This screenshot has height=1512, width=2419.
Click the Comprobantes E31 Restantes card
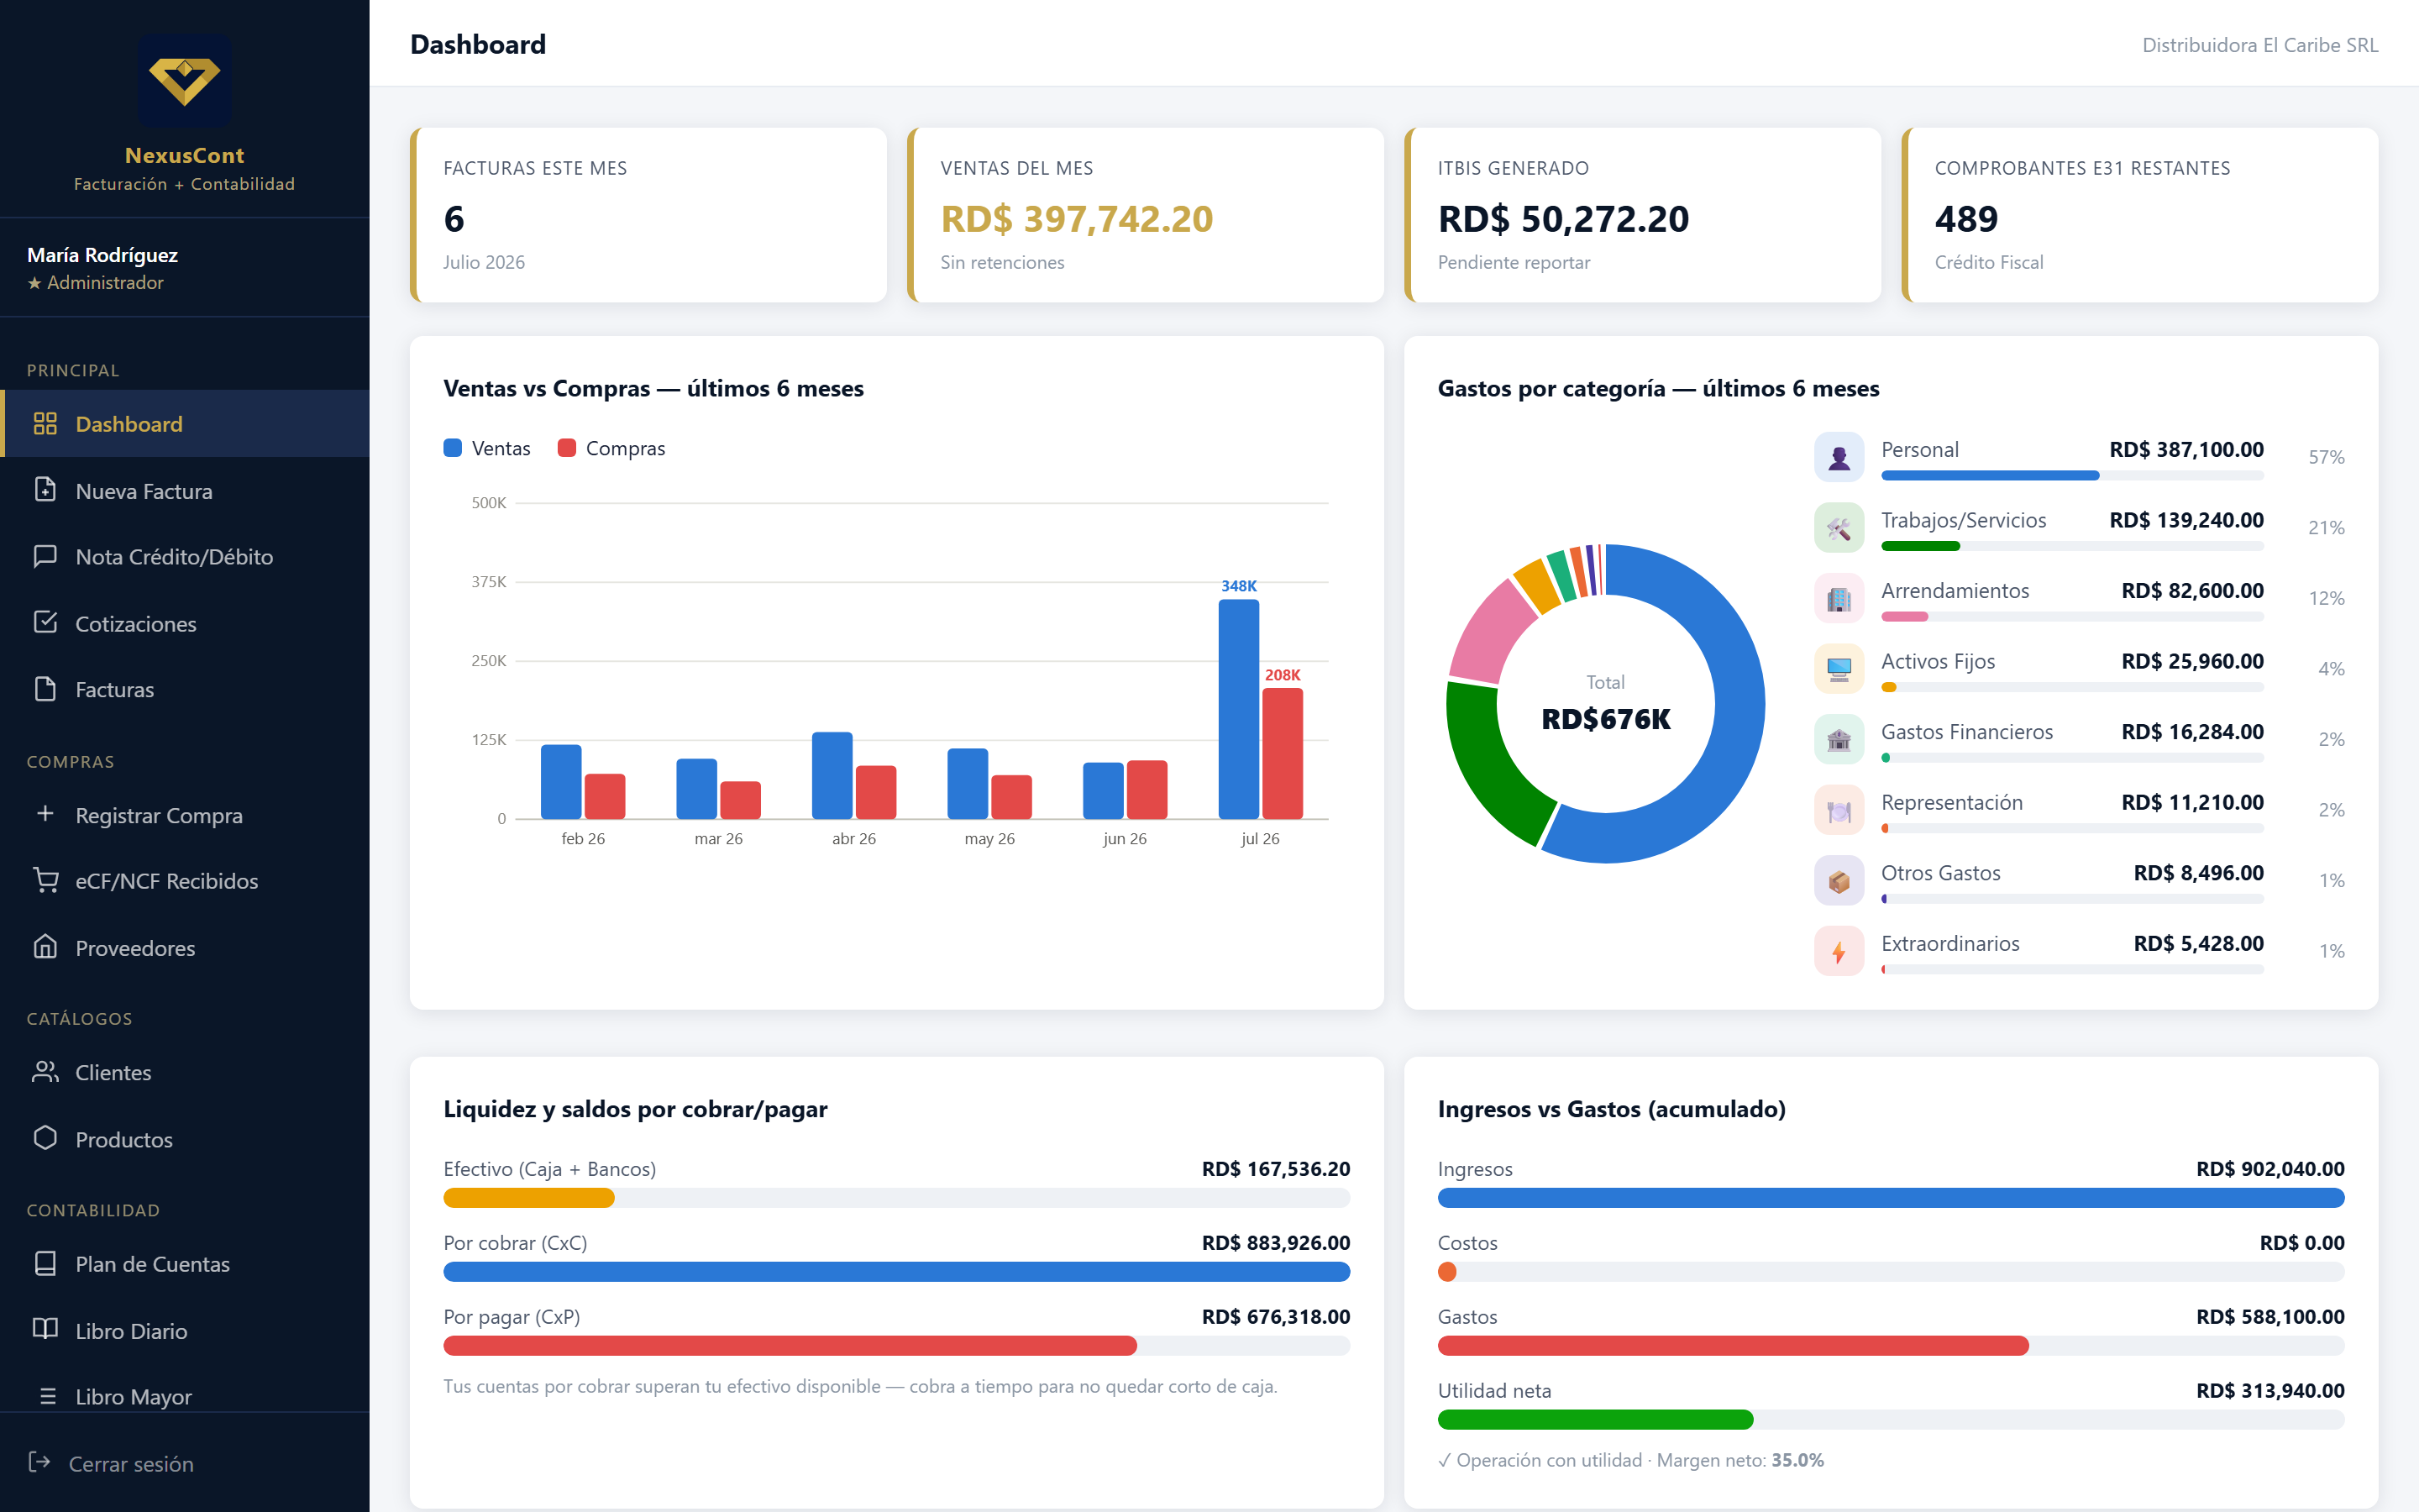(x=2140, y=215)
